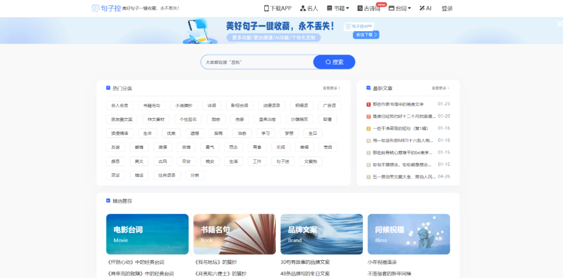
Task: Open 查看更多 in 热门分类 section
Action: point(332,88)
